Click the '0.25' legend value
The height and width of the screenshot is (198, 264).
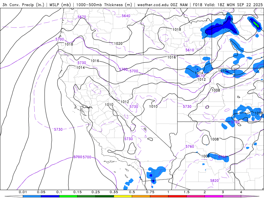(x=96, y=192)
